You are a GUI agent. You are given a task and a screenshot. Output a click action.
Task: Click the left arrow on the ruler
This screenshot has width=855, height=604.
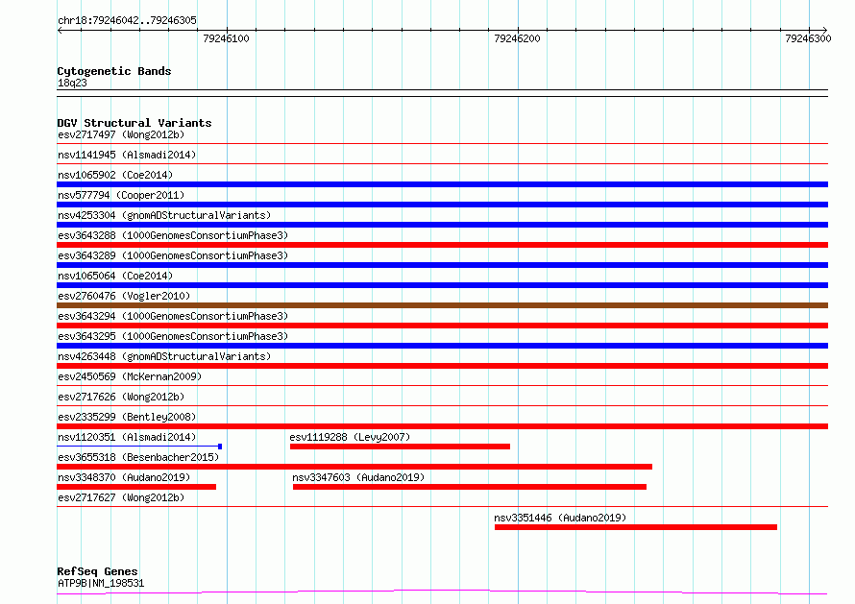click(60, 31)
